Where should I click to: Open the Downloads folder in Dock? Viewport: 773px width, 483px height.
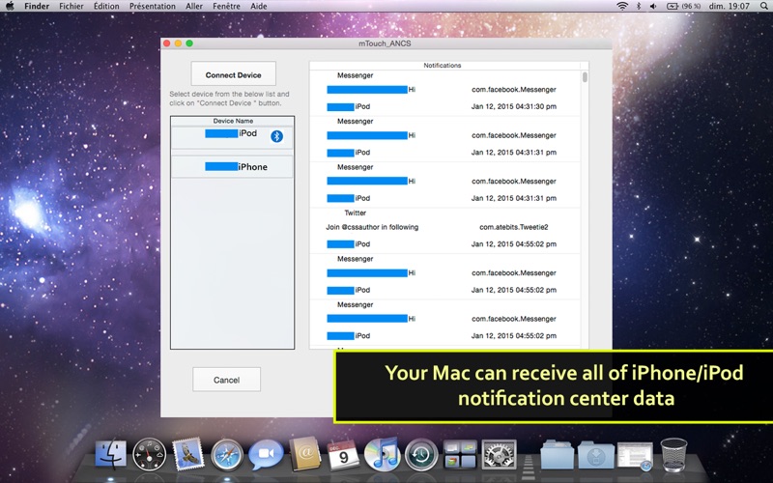tap(596, 454)
